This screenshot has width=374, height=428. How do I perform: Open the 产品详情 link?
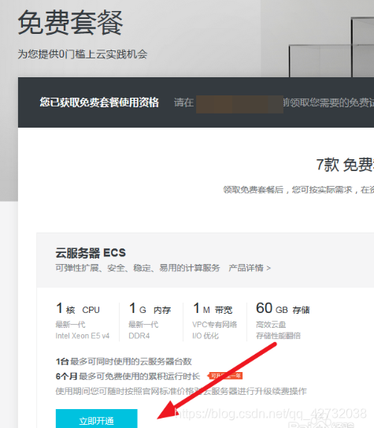coord(250,268)
